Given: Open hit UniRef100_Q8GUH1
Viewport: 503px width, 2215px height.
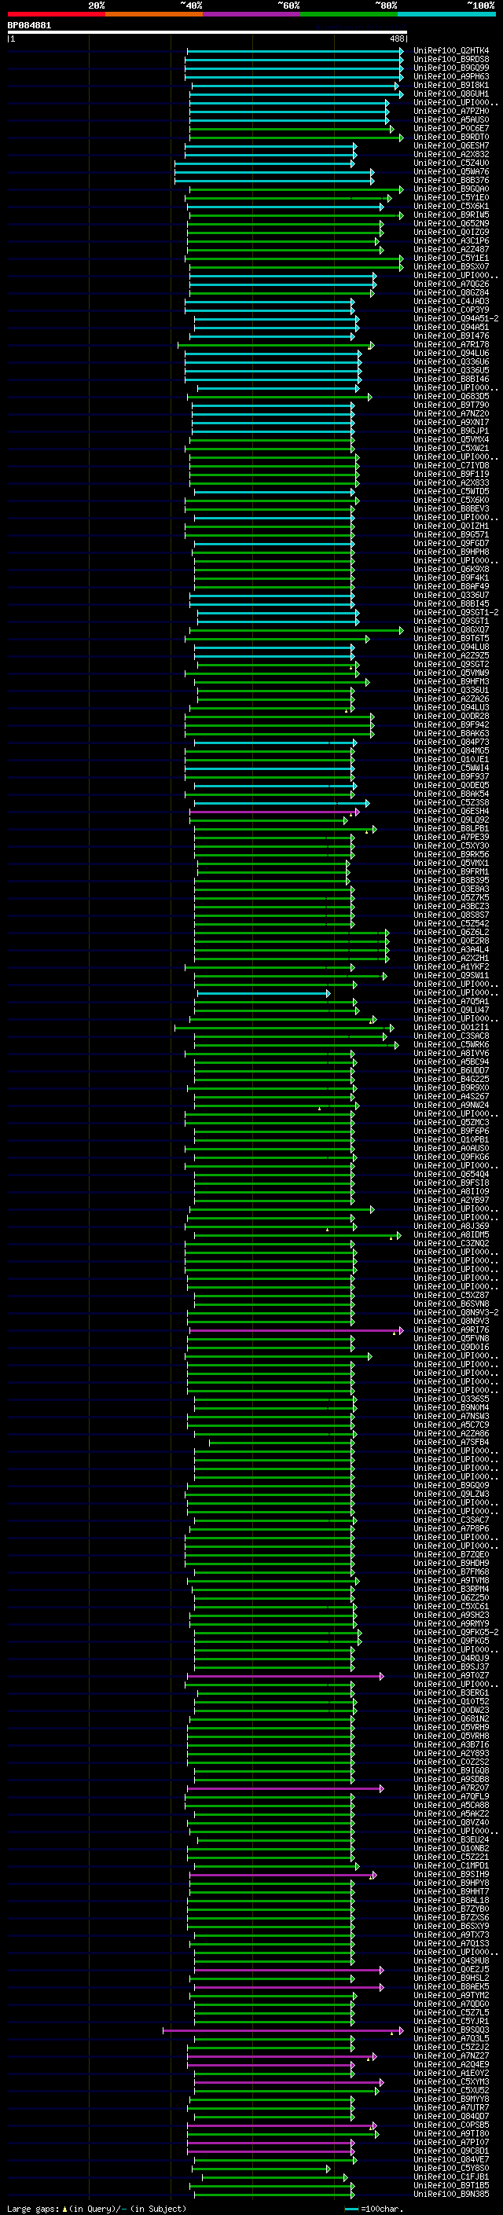Looking at the screenshot, I should (x=451, y=94).
